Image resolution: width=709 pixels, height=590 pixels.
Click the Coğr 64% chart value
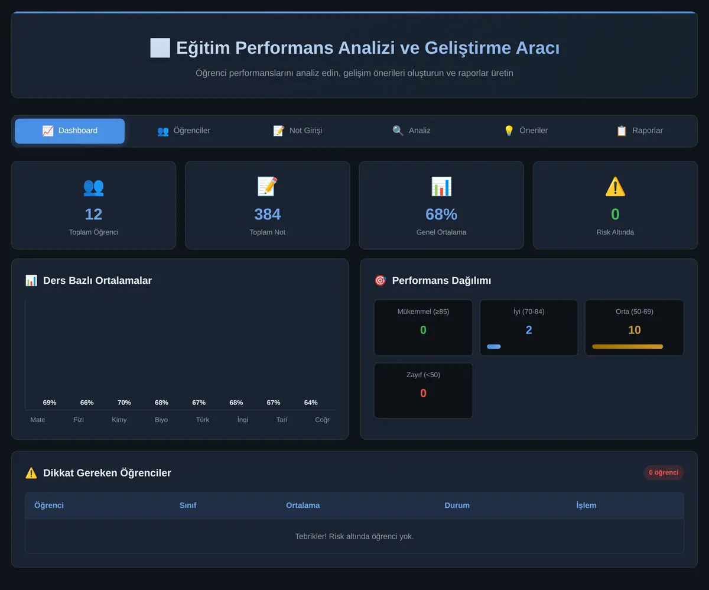[x=311, y=403]
